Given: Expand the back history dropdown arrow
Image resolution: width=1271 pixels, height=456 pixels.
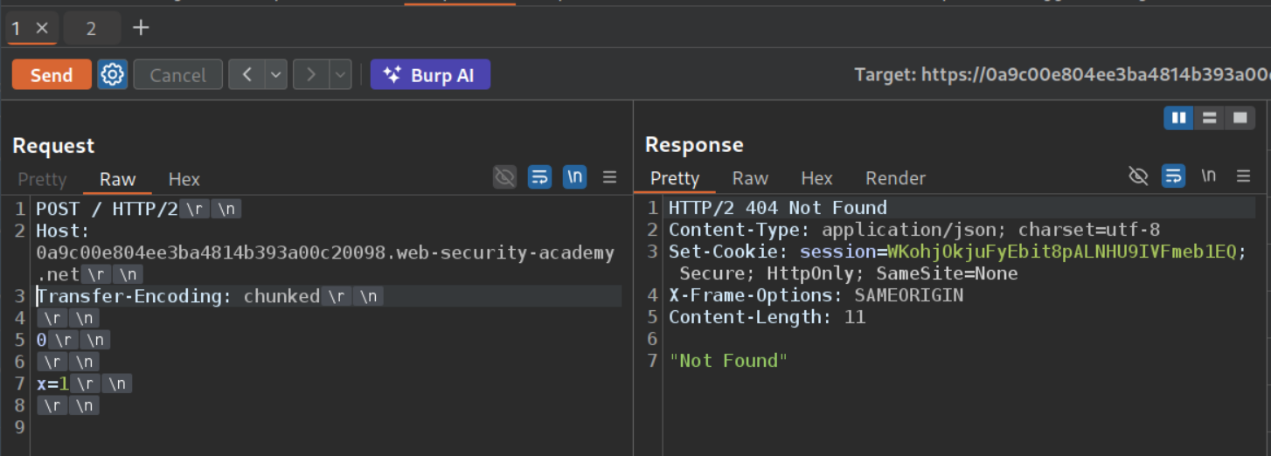Looking at the screenshot, I should click(x=276, y=75).
